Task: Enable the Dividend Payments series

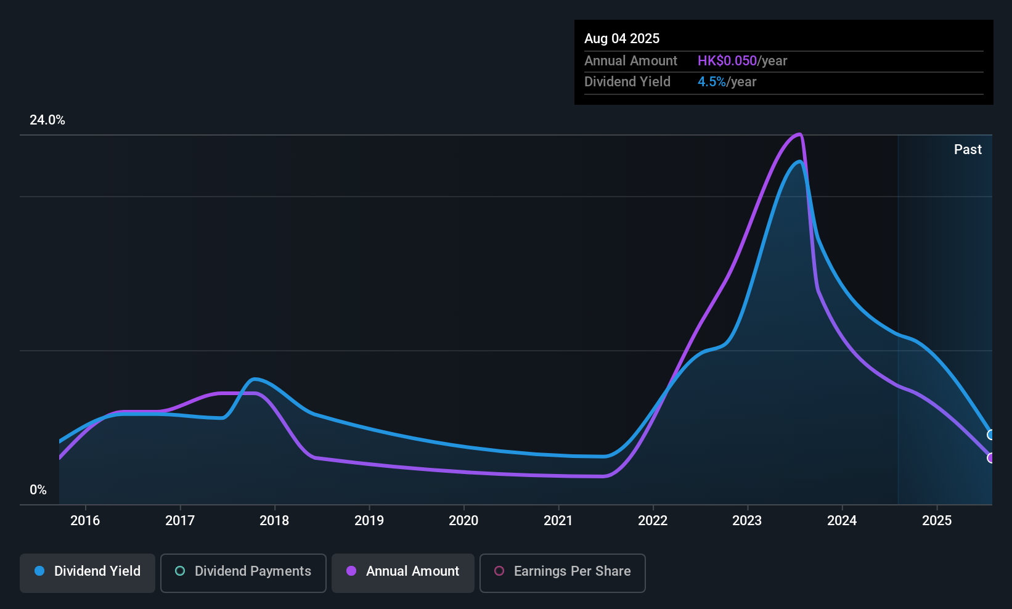Action: point(243,573)
